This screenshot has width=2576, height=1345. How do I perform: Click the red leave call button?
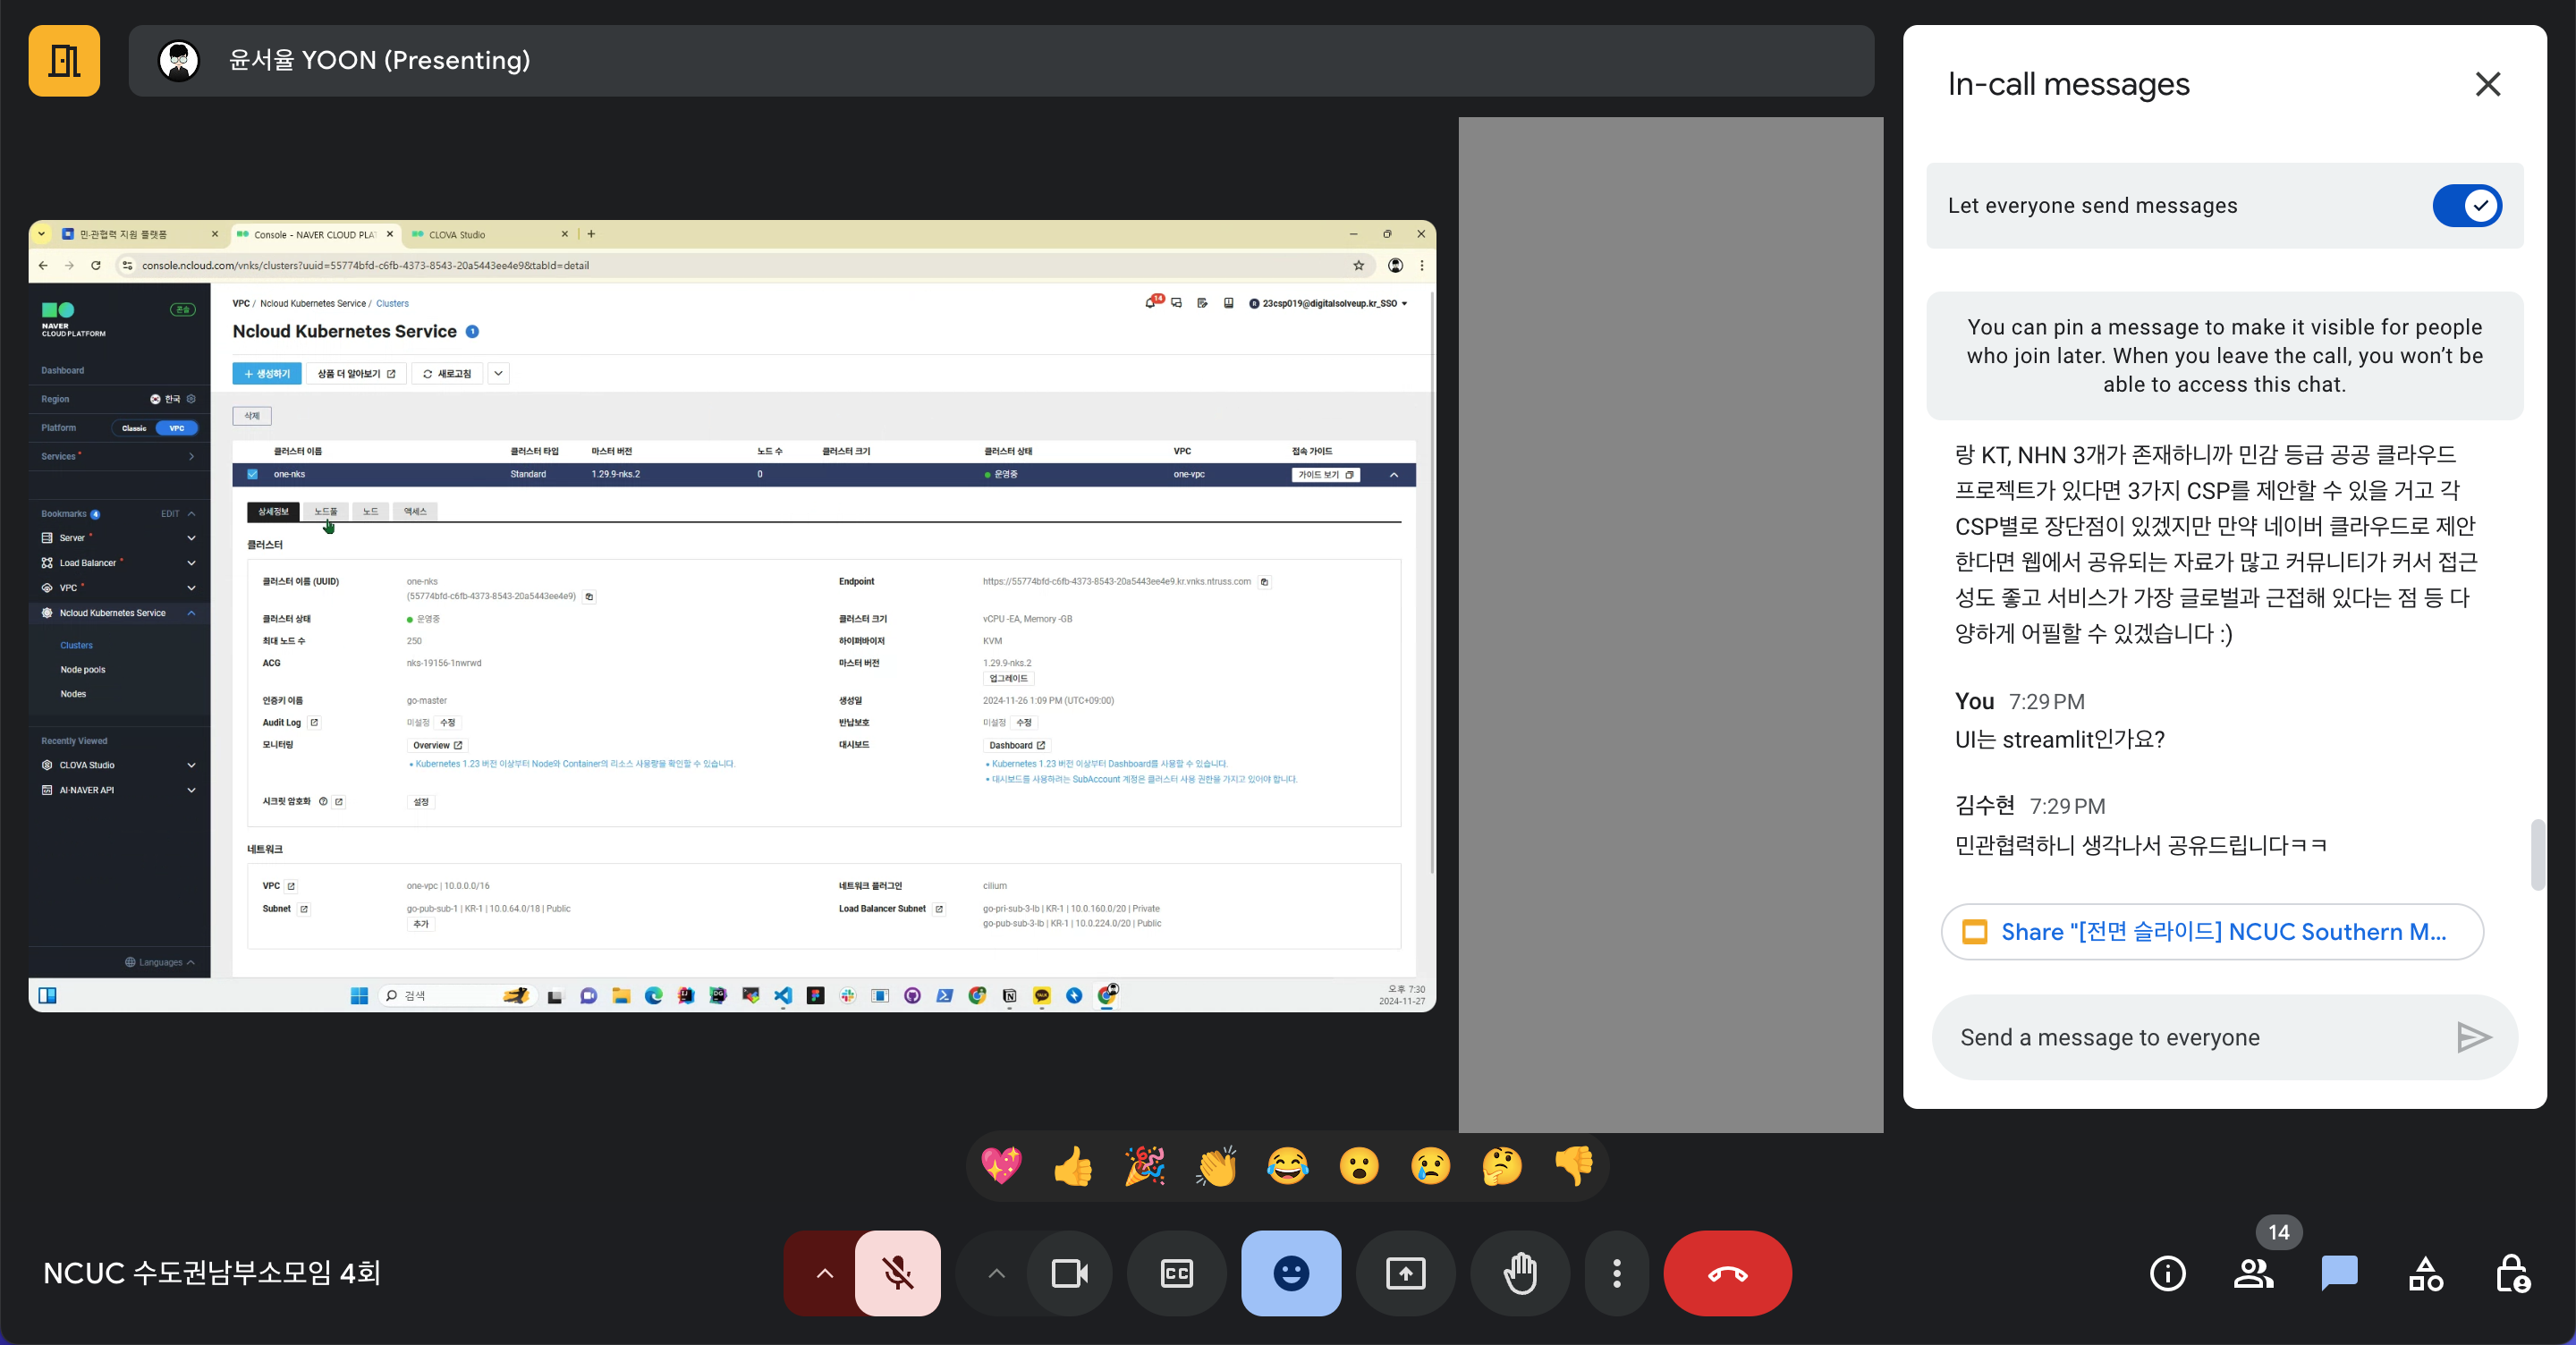click(x=1727, y=1273)
